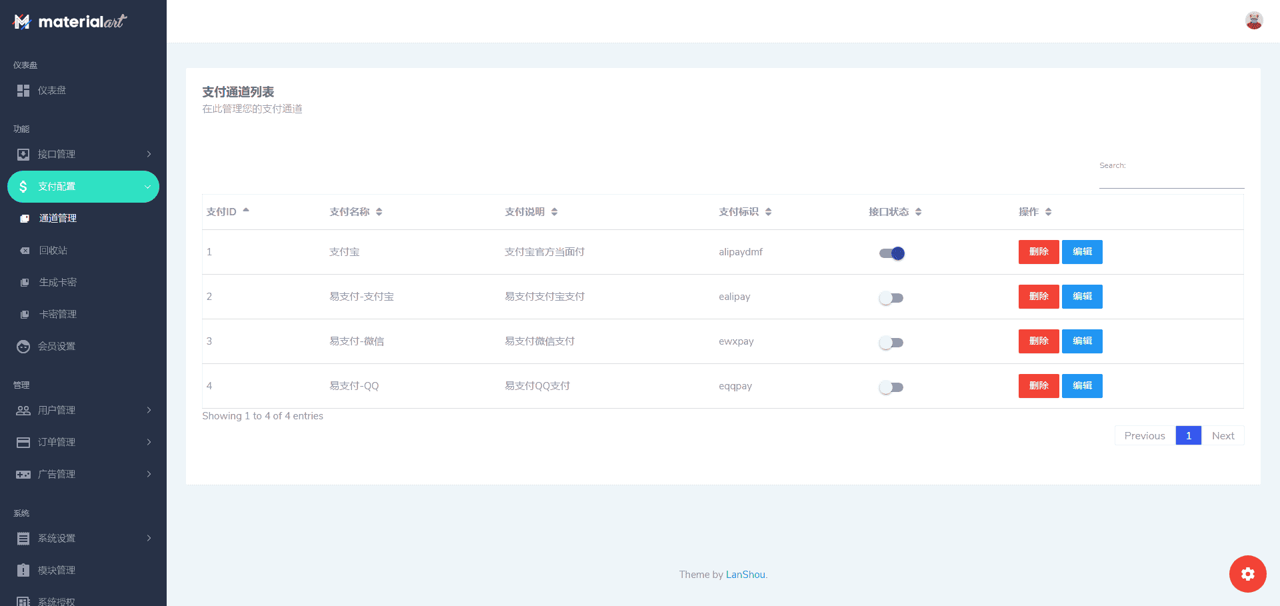
Task: Click the dashboard grid icon (仪表盘)
Action: click(23, 91)
